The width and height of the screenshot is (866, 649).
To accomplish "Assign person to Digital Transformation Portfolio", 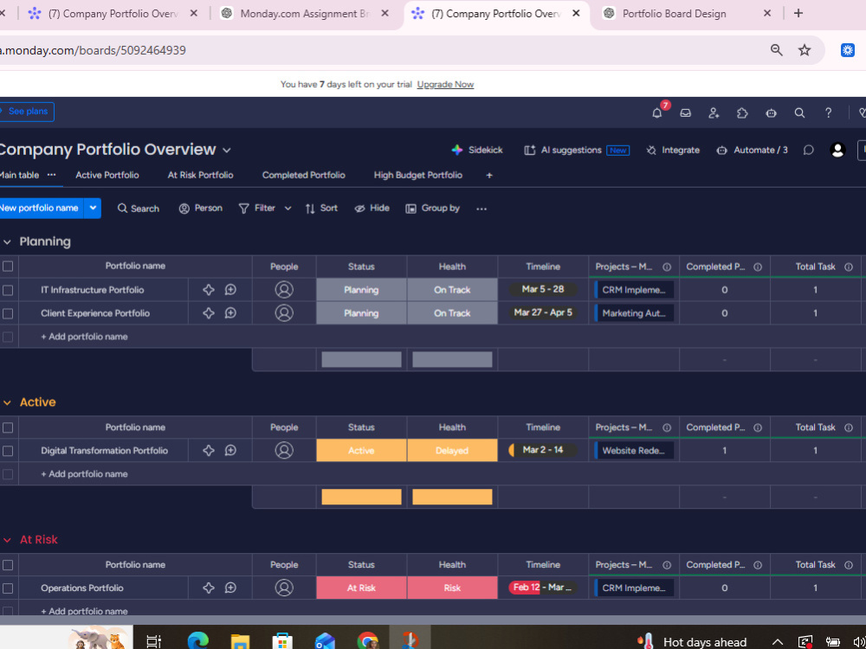I will tap(284, 450).
